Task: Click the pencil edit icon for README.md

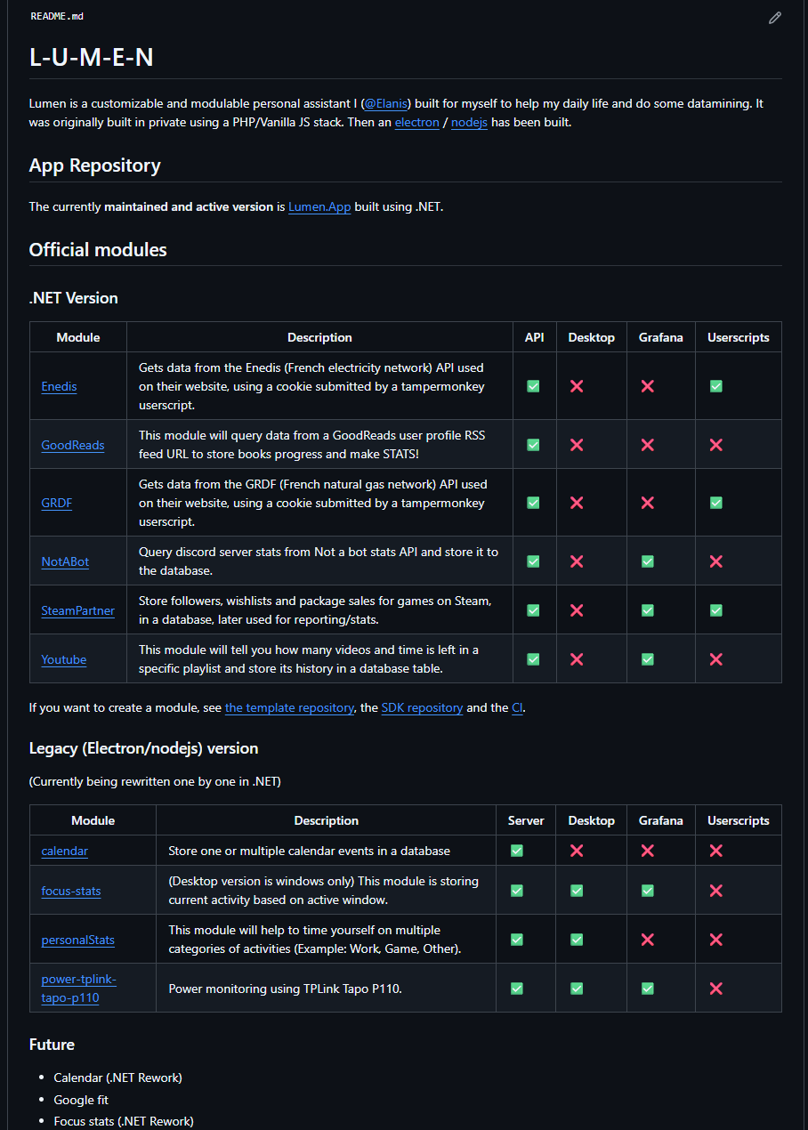Action: coord(775,18)
